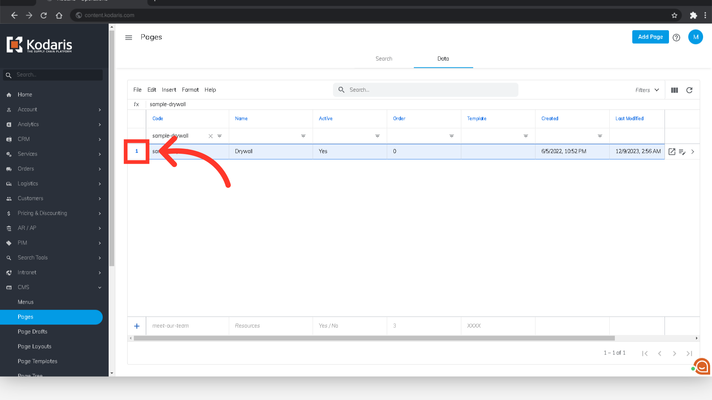712x400 pixels.
Task: Click the Add Page button
Action: click(650, 37)
